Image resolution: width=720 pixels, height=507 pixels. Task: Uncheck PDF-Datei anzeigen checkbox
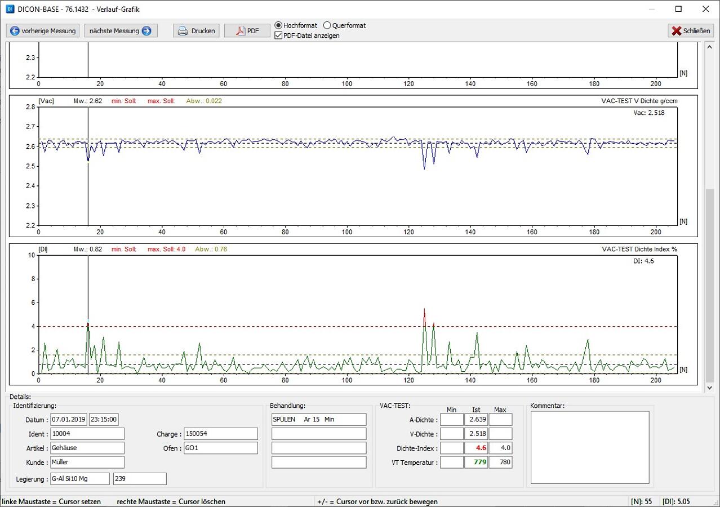pyautogui.click(x=278, y=35)
